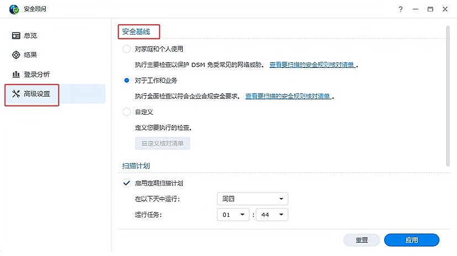Toggle the 启用定期扫描计划 checkbox
This screenshot has height=256, width=457.
tap(126, 183)
